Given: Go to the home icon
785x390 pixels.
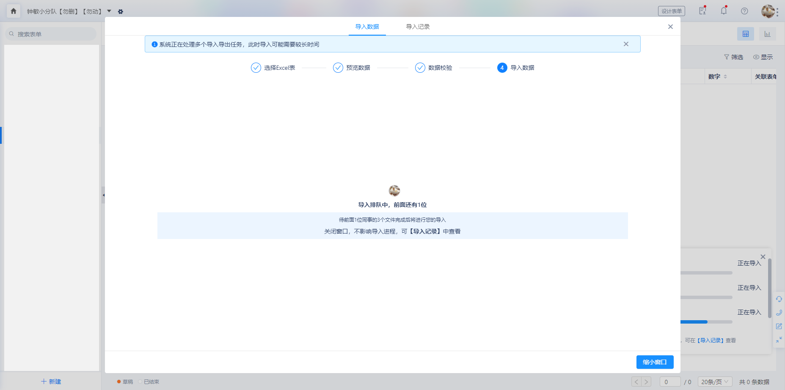Looking at the screenshot, I should point(14,11).
